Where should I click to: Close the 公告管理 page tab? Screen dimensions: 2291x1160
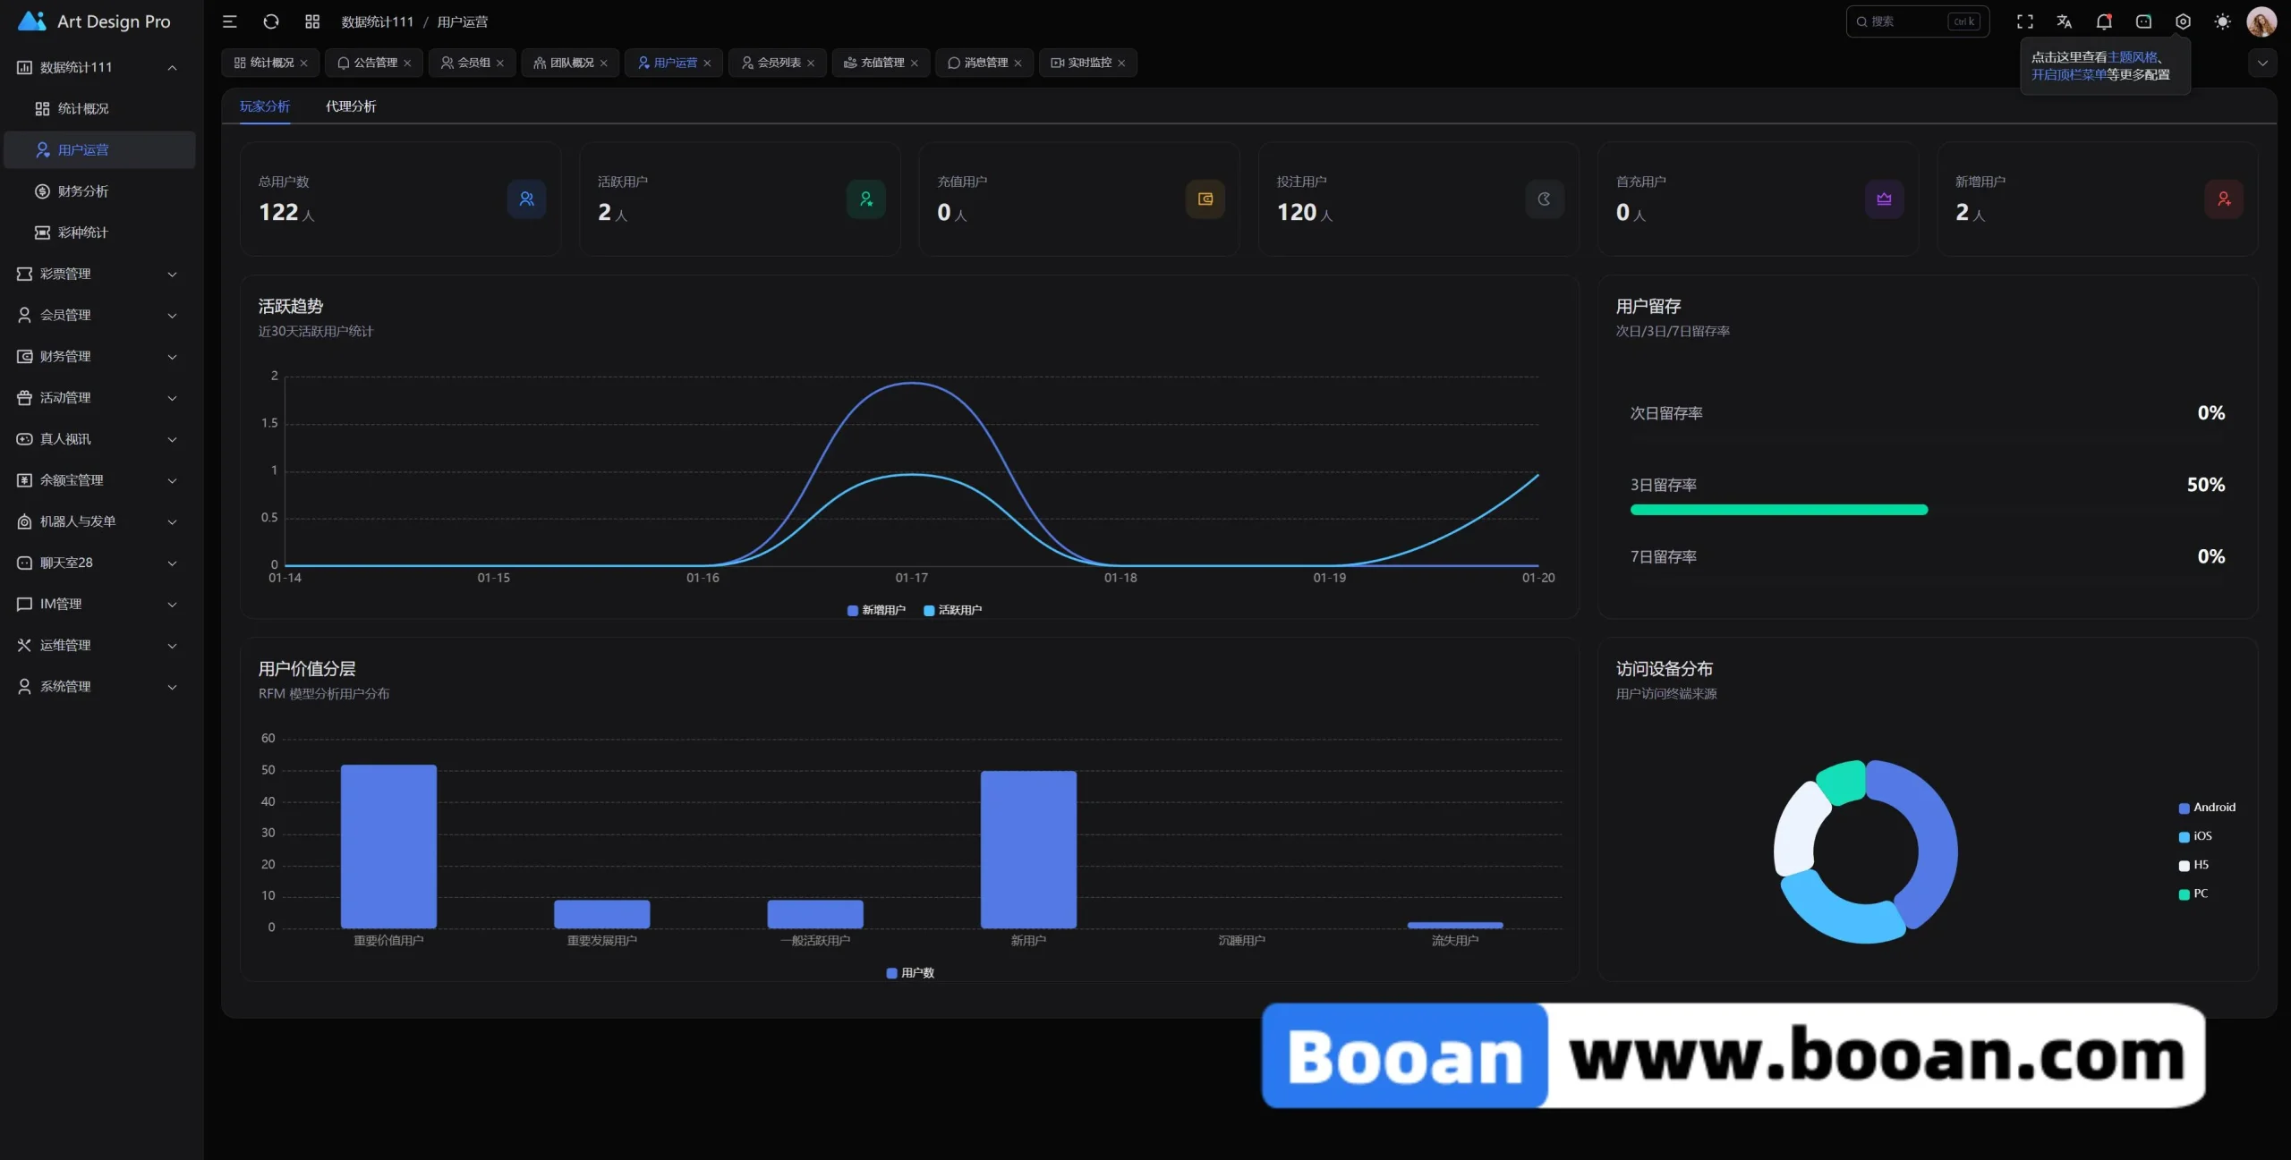click(407, 63)
